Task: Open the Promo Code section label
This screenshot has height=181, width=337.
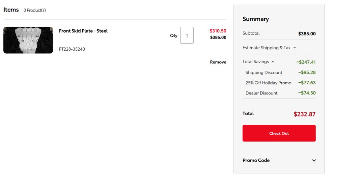Action: [256, 160]
